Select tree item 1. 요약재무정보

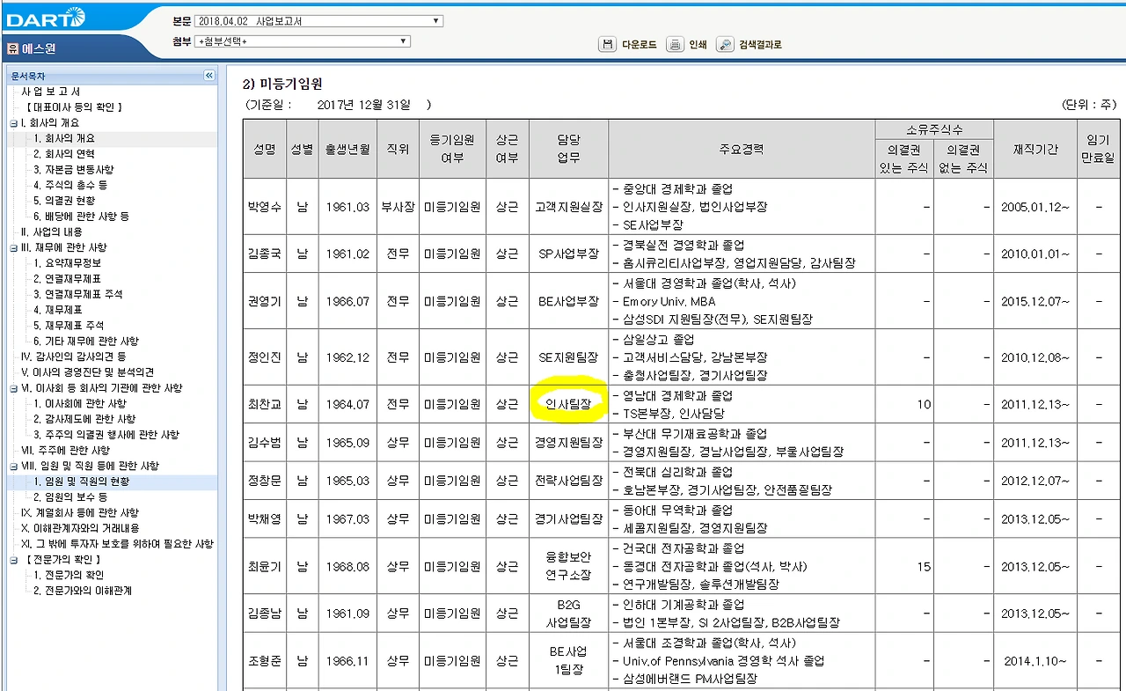coord(68,263)
